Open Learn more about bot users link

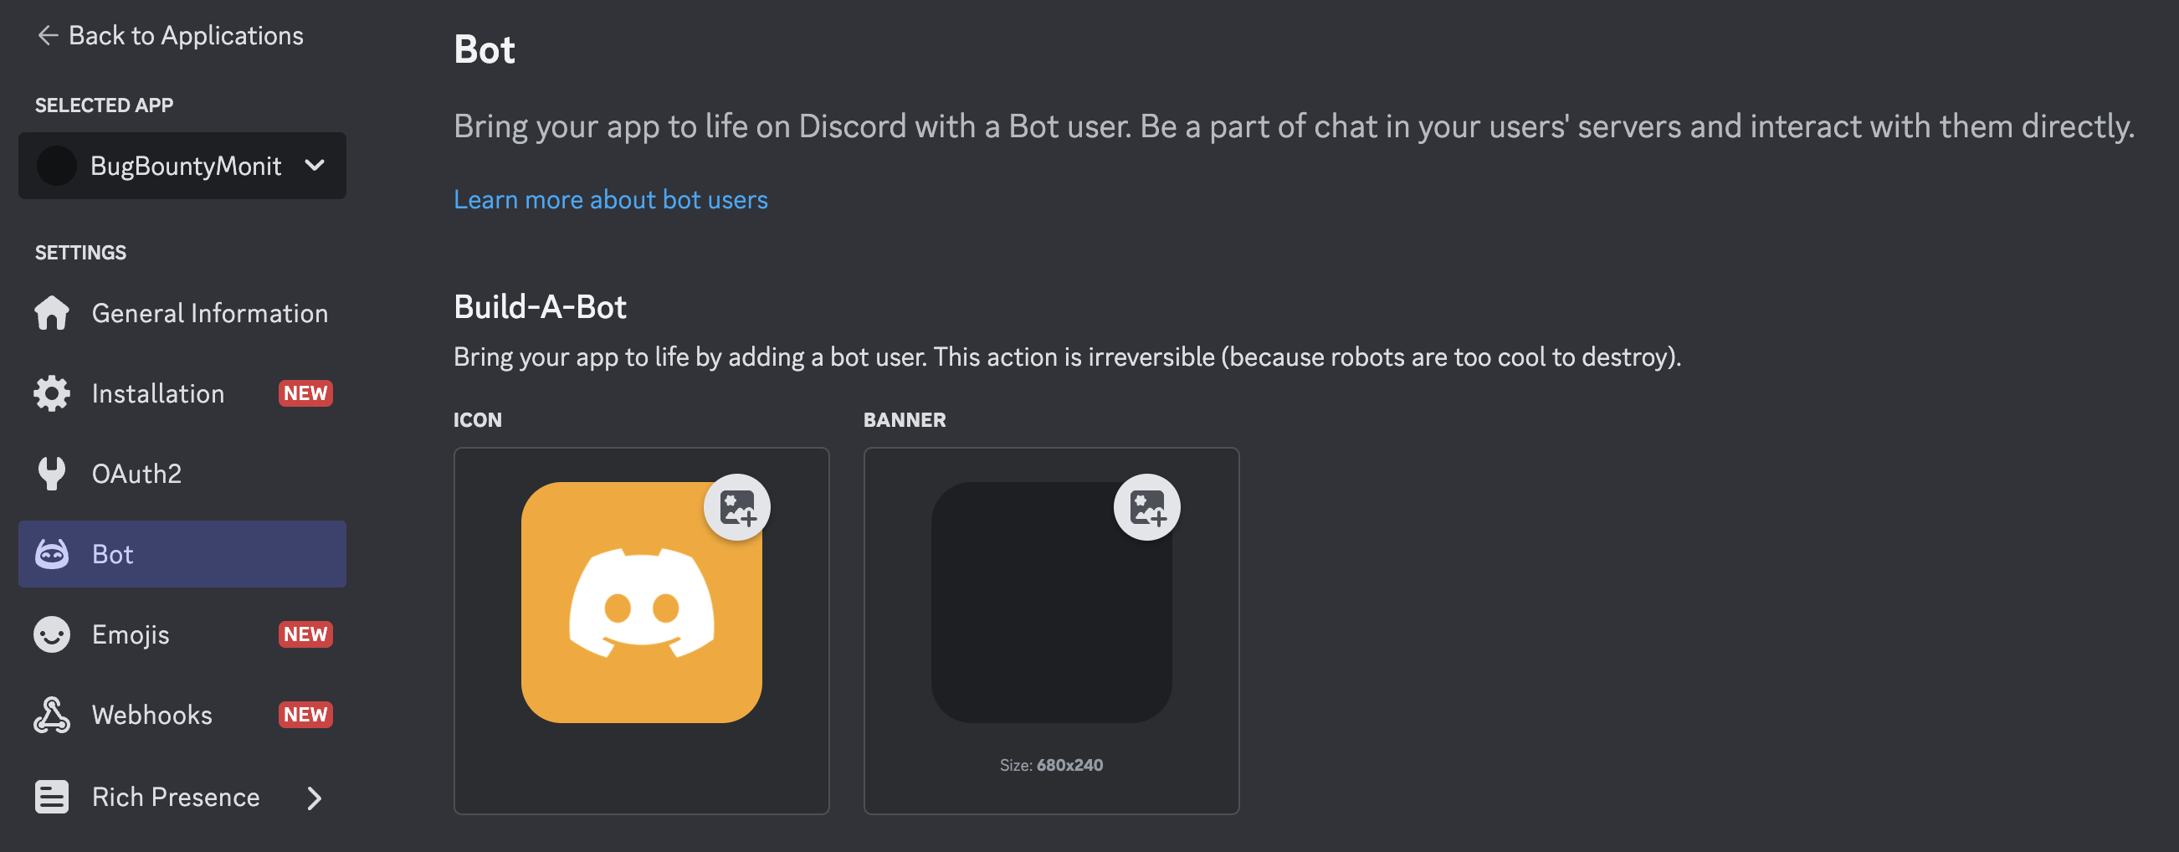point(611,200)
